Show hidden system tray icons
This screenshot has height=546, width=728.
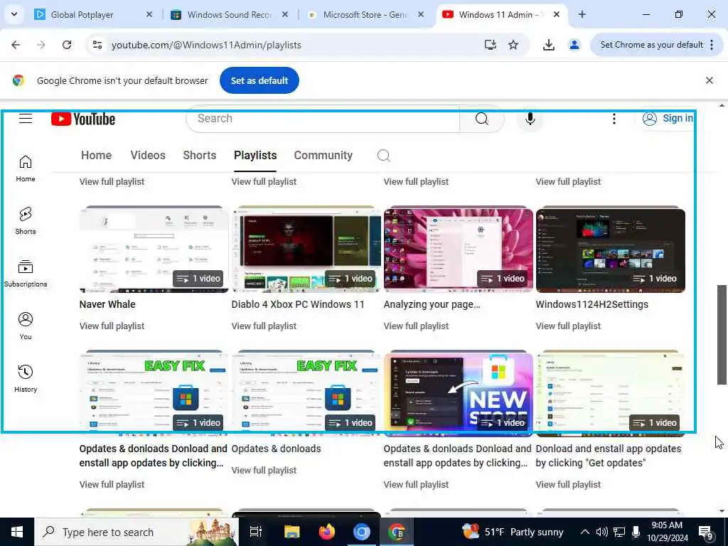click(x=585, y=532)
